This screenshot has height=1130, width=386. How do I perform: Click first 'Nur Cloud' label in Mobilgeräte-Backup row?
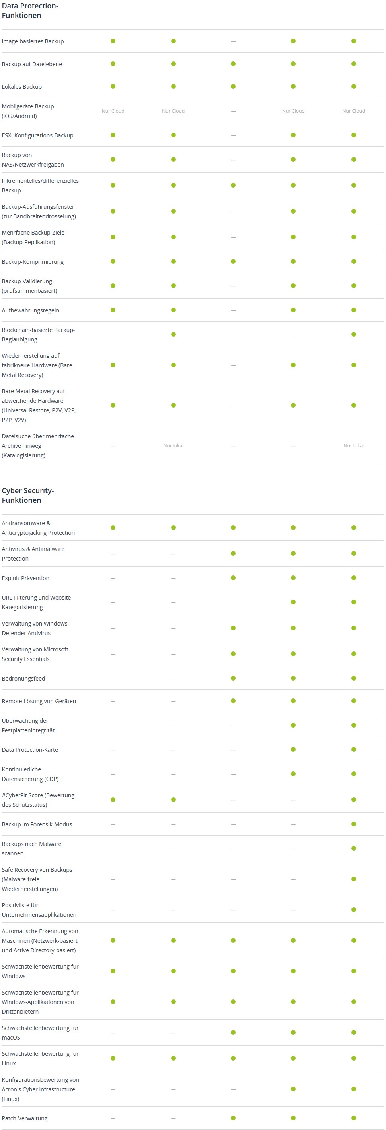click(113, 111)
